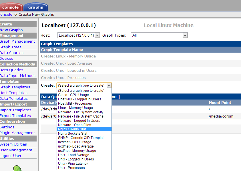The height and width of the screenshot is (171, 241).
Task: Open New Graphs in sidebar
Action: pos(11,30)
